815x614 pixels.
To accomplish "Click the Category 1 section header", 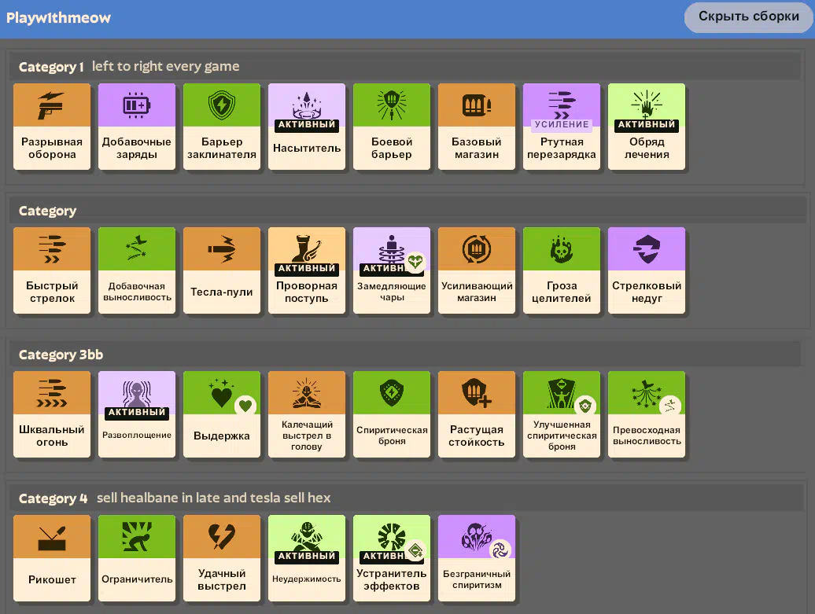I will click(x=51, y=67).
